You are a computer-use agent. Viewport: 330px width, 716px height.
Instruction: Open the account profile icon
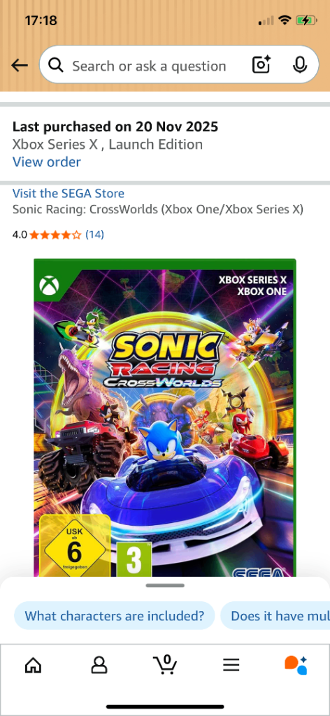(x=99, y=665)
